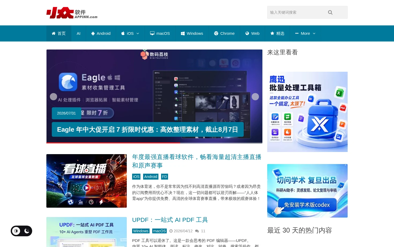The image size is (394, 247).
Task: Click the 来这里看看 sidebar heading
Action: point(283,52)
